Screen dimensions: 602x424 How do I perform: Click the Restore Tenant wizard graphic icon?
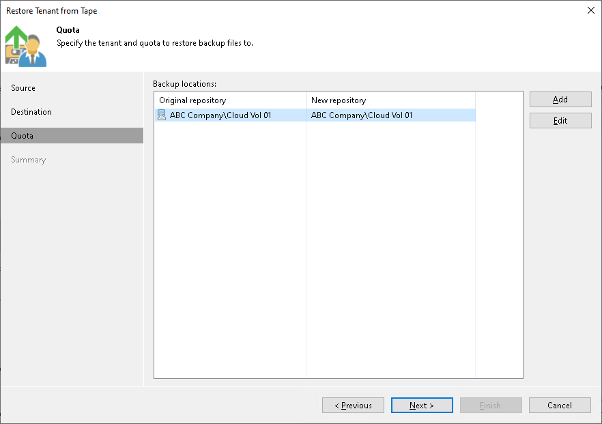click(x=25, y=46)
